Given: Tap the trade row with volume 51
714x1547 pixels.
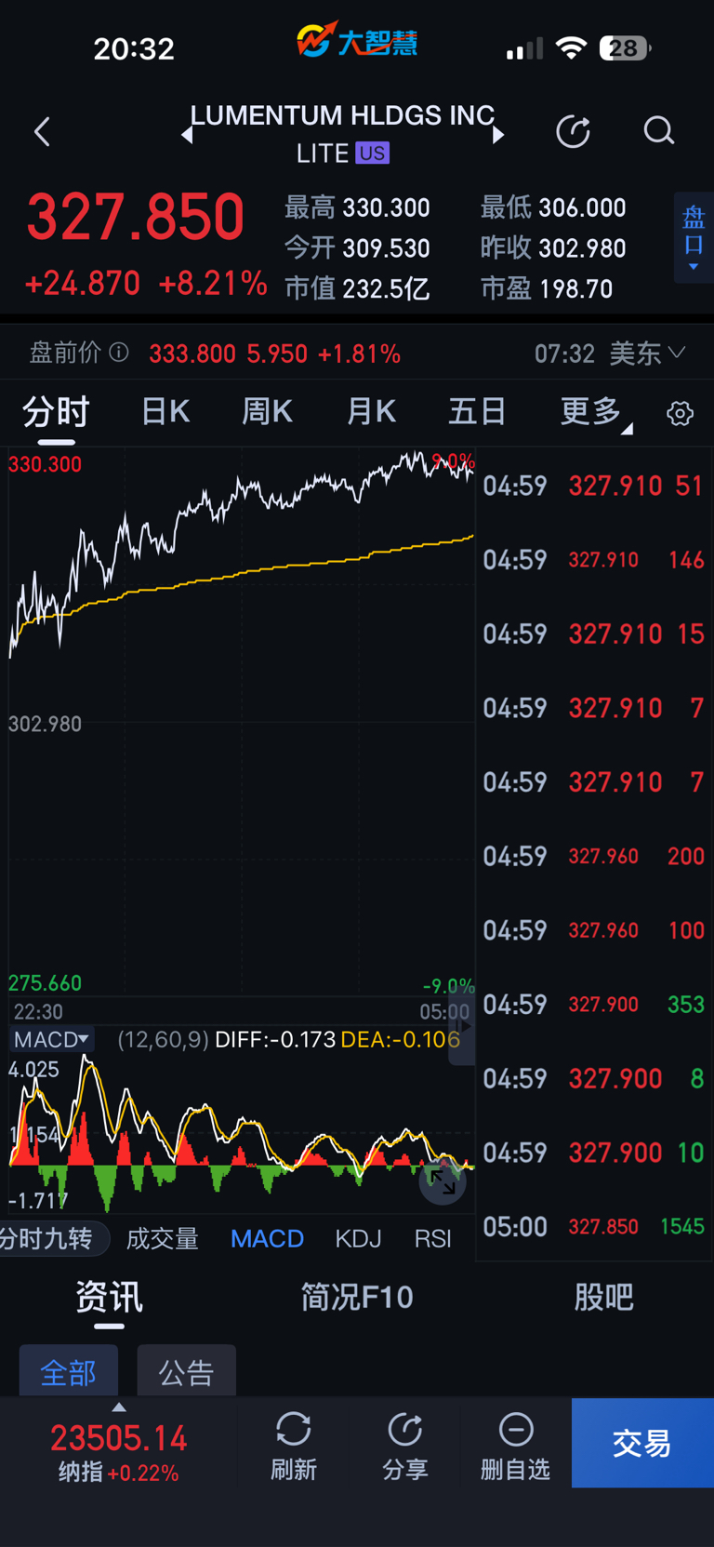Looking at the screenshot, I should (593, 486).
